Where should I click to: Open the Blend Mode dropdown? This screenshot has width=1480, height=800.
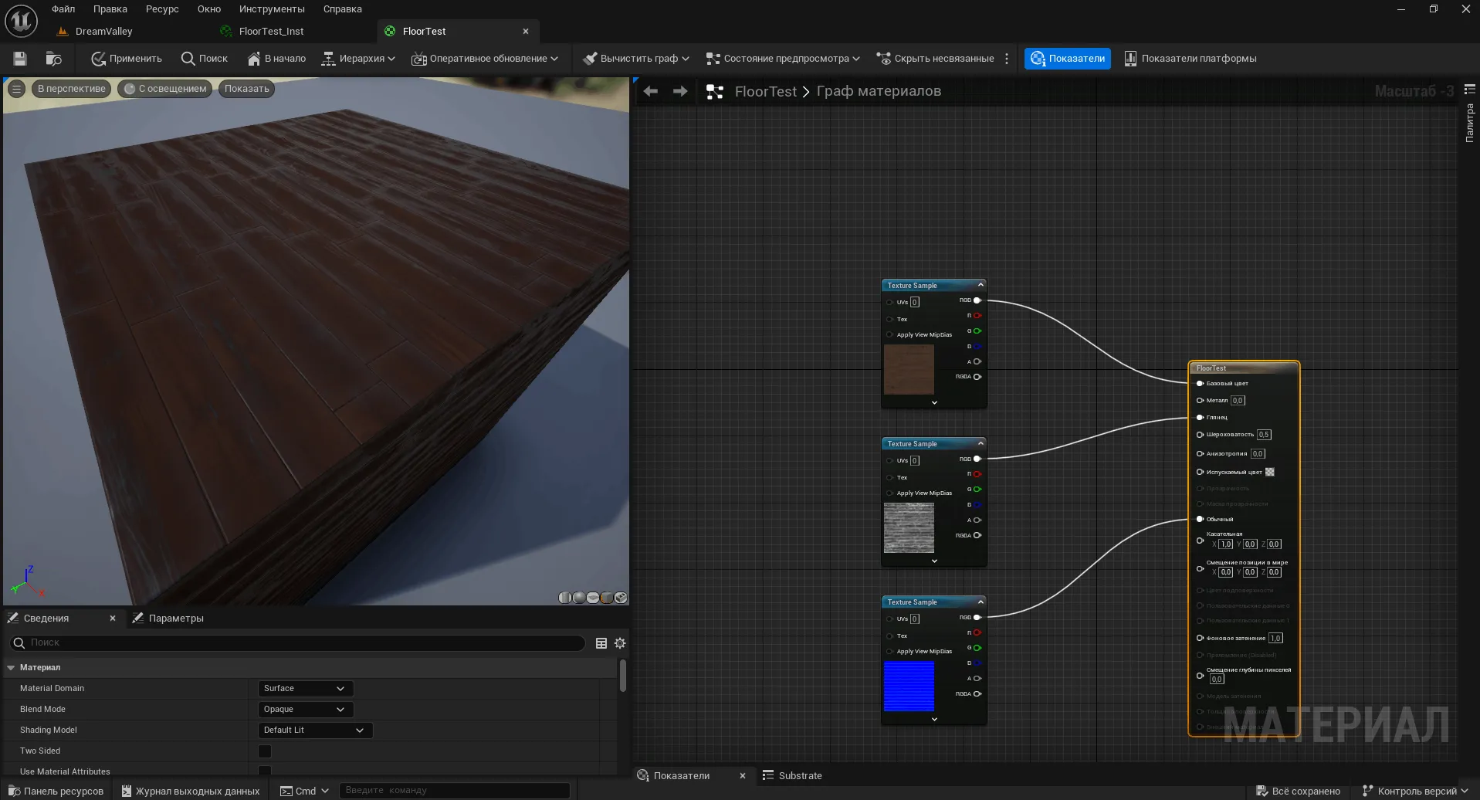pos(304,710)
